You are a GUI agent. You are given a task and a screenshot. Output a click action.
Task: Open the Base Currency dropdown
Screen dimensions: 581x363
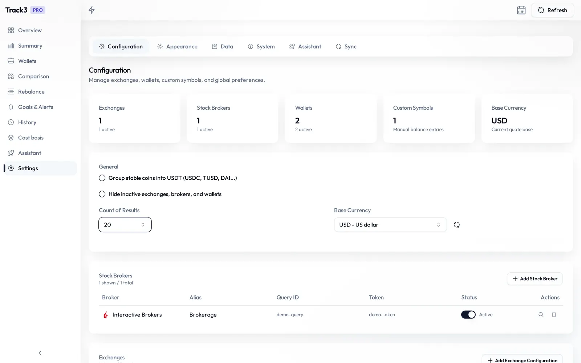[x=390, y=225]
